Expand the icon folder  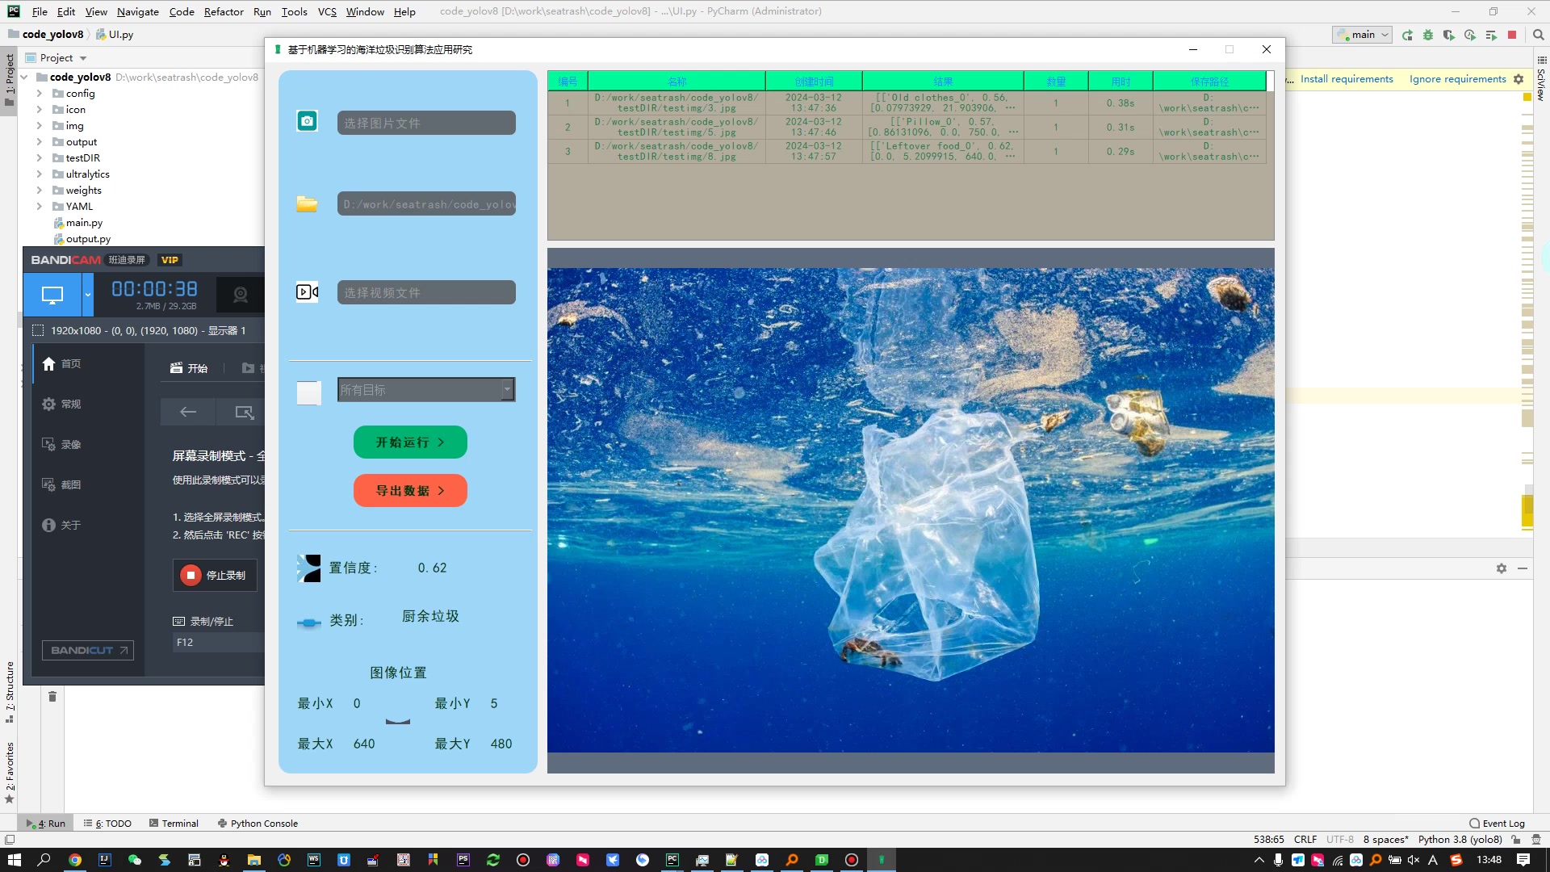[39, 110]
